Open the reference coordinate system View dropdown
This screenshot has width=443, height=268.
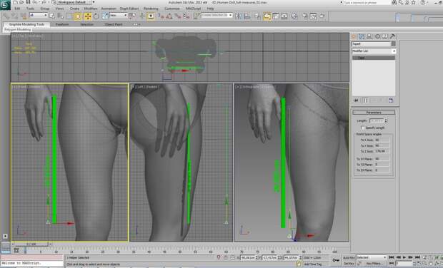(x=118, y=15)
